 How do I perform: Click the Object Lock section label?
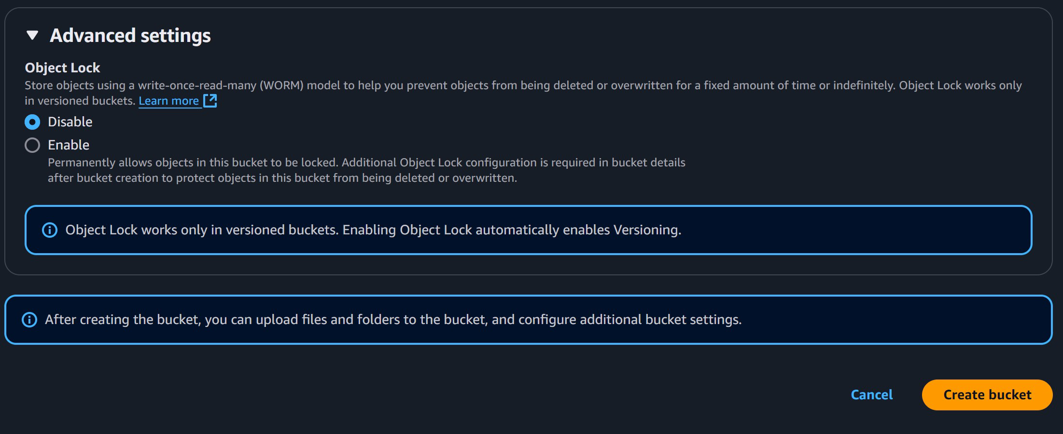(x=62, y=68)
